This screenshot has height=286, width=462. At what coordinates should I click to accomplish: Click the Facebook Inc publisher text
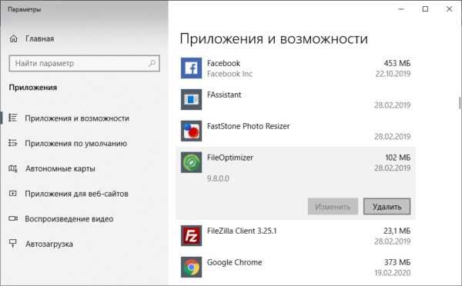coord(229,74)
